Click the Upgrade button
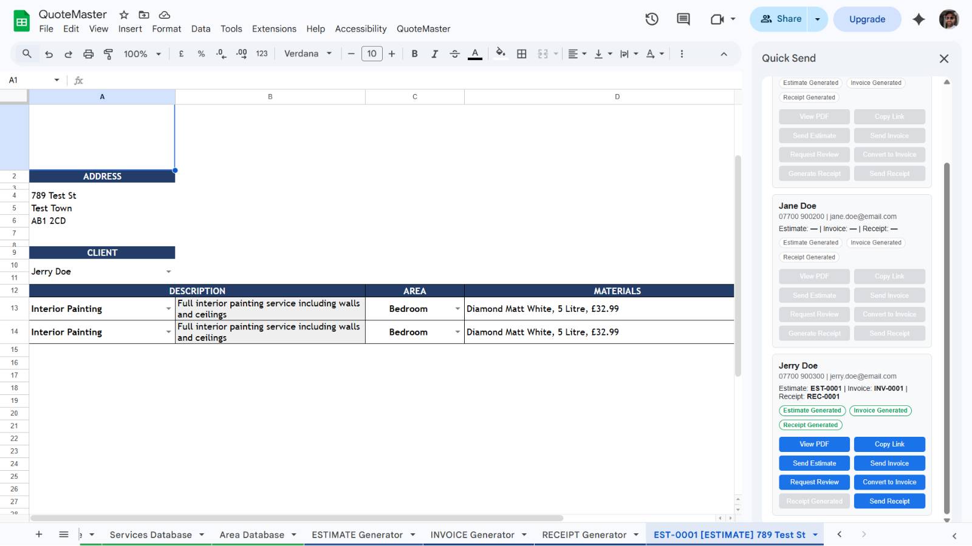 click(867, 19)
